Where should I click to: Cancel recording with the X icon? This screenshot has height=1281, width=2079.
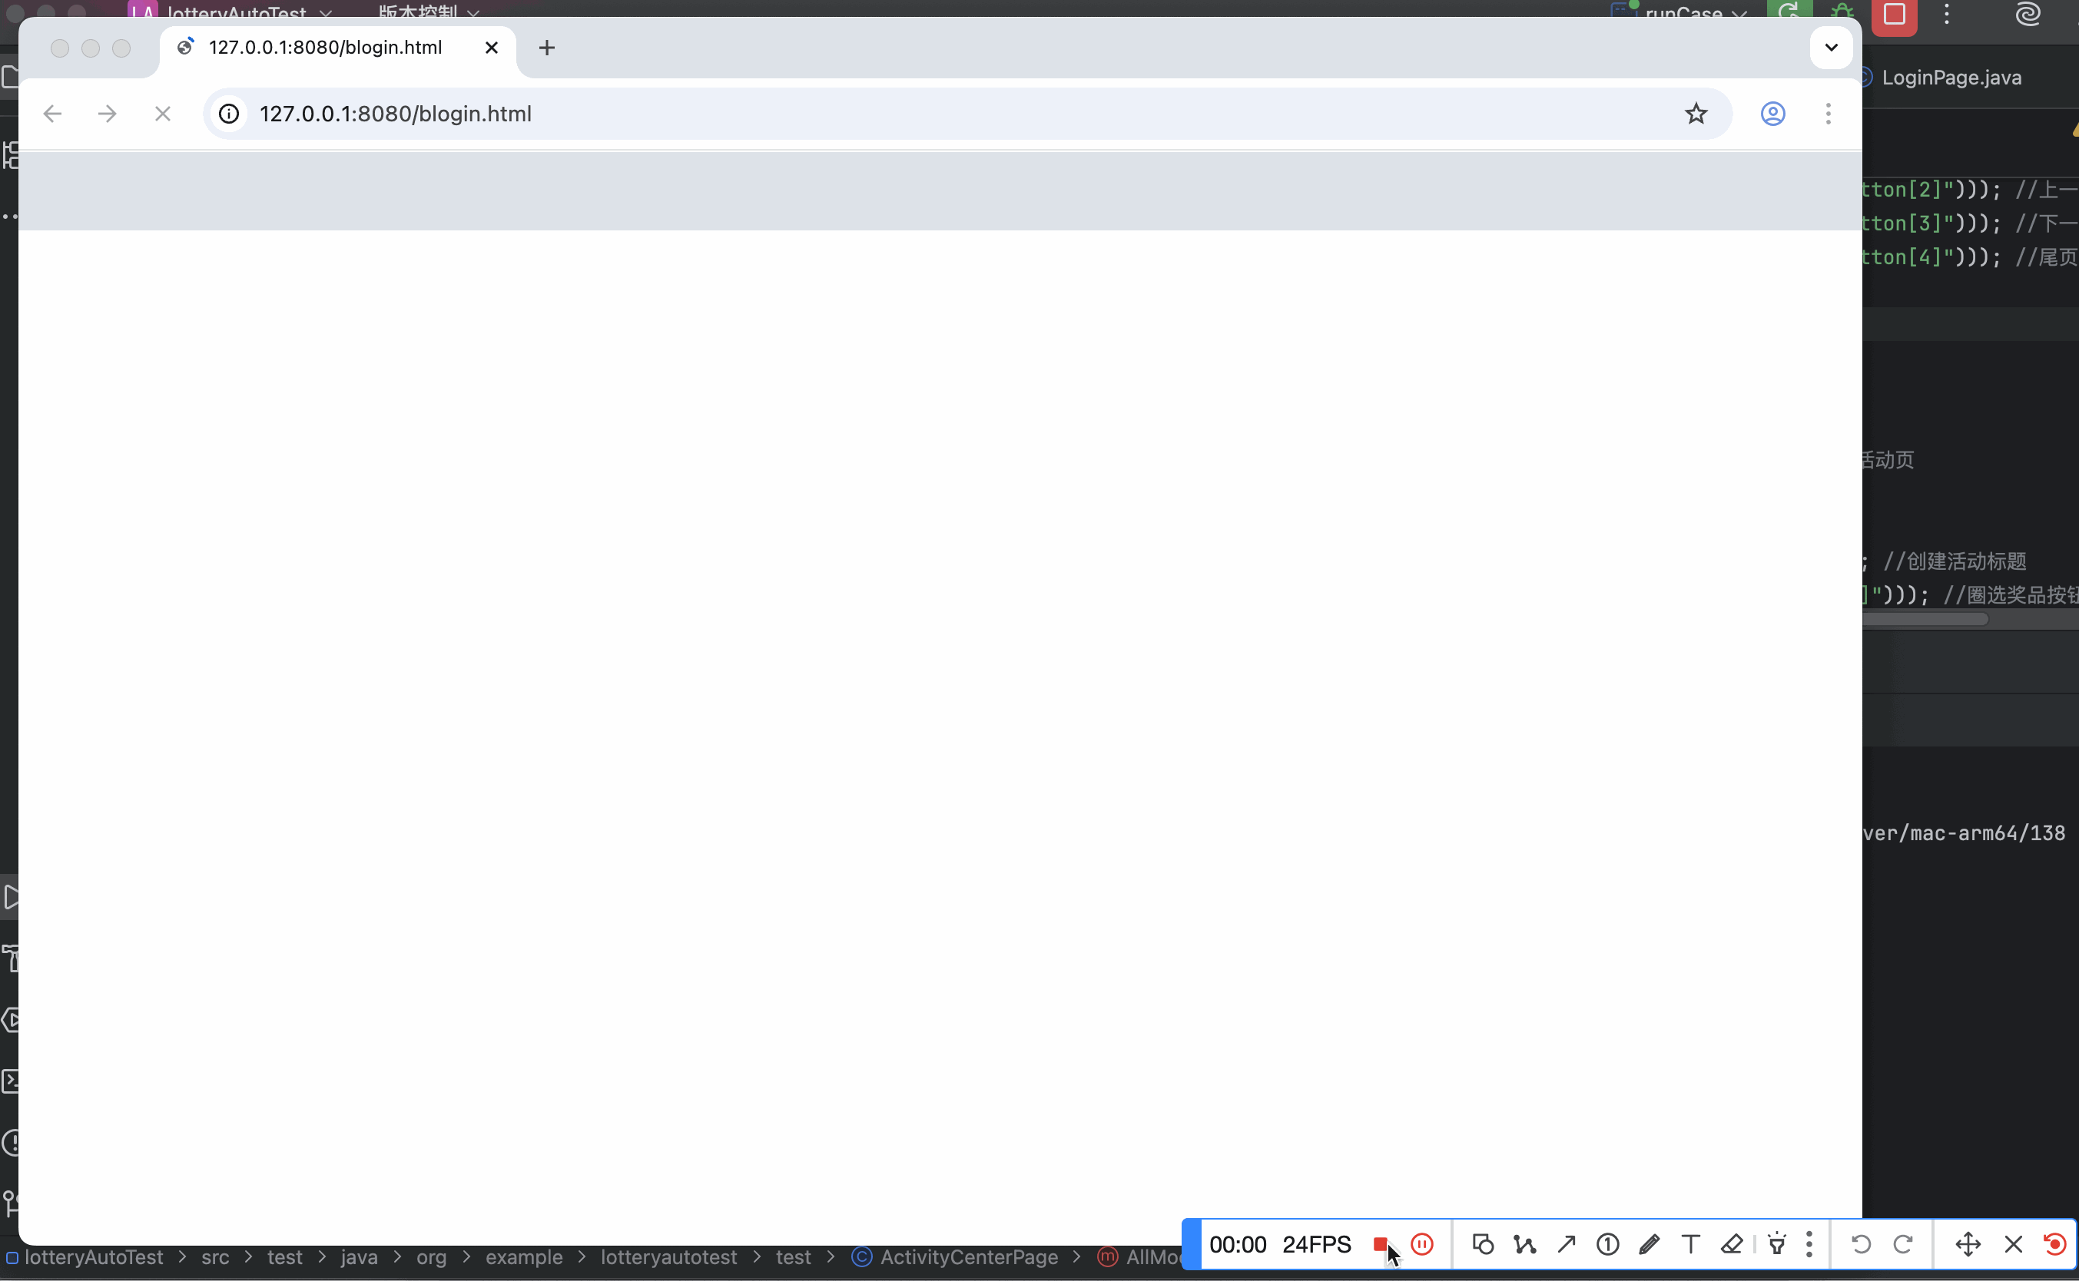click(2014, 1245)
